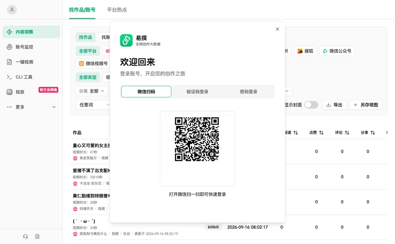Open CLI 工具 in the sidebar
The width and height of the screenshot is (395, 244).
click(x=31, y=77)
